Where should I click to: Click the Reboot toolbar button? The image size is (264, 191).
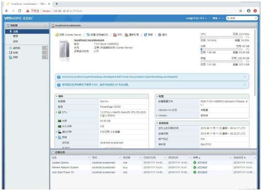click(x=132, y=35)
